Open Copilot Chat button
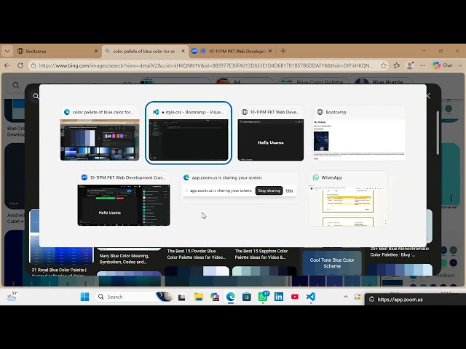The image size is (466, 349). (x=442, y=65)
